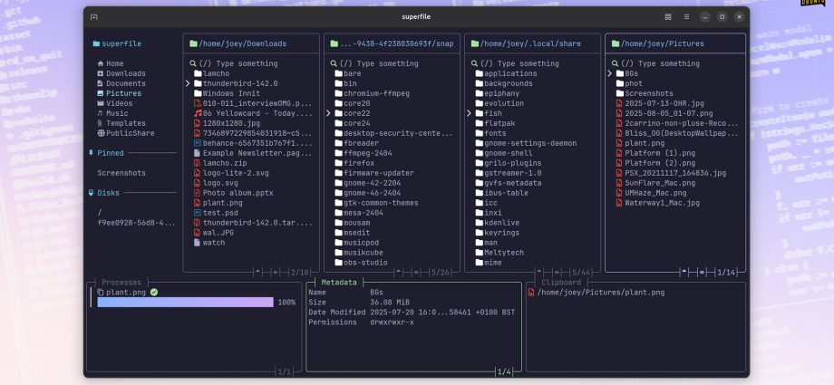
Task: Select the phot folder in Pictures
Action: pos(629,83)
